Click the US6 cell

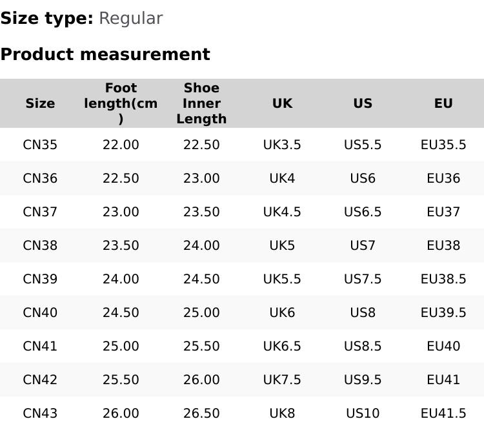363,178
